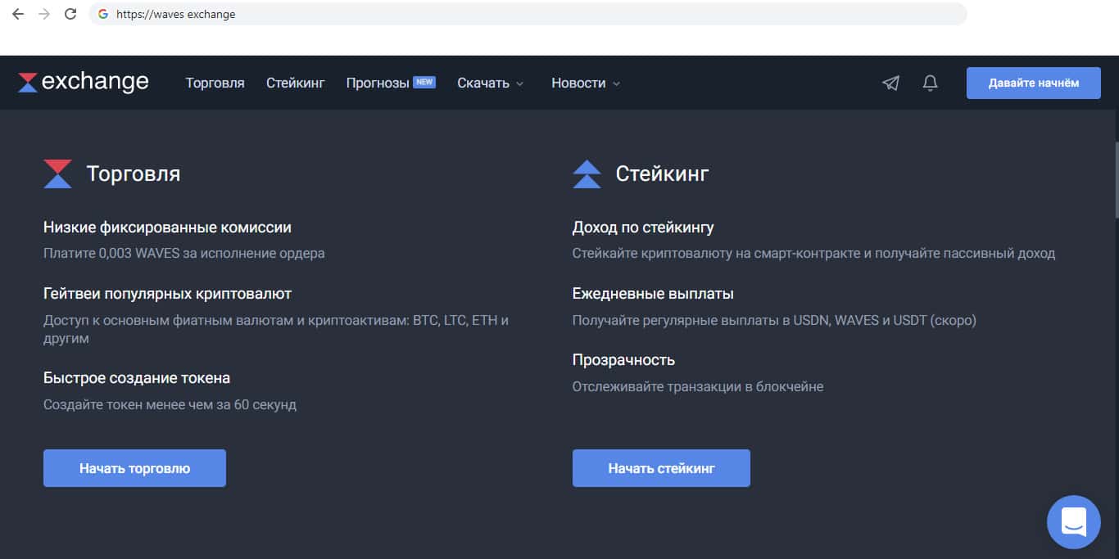This screenshot has width=1119, height=559.
Task: Open the Telegram paper plane icon
Action: point(890,83)
